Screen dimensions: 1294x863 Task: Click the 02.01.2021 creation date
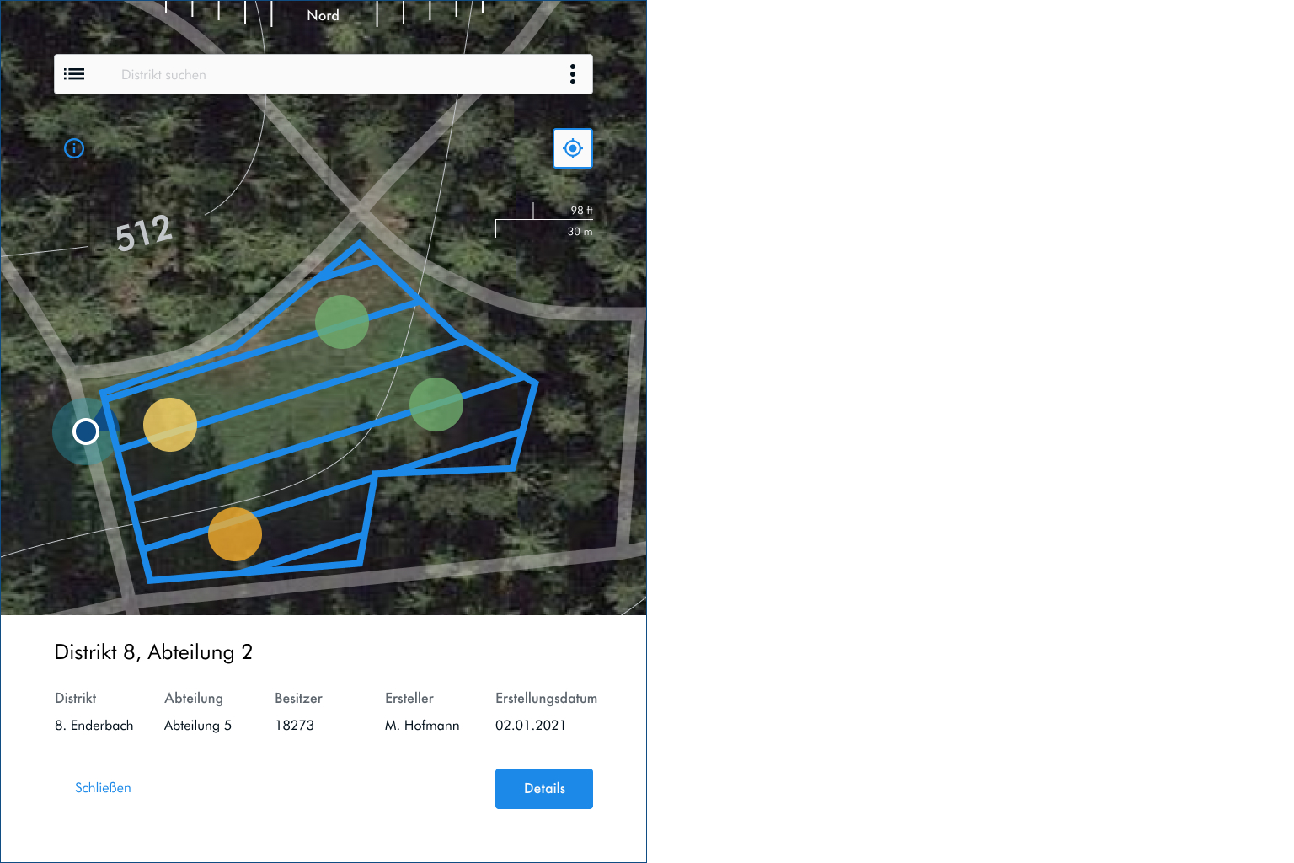(x=531, y=726)
